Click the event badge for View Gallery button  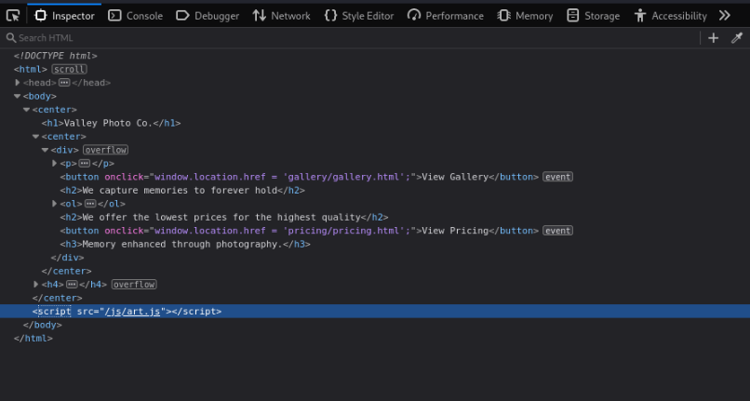[x=557, y=177]
